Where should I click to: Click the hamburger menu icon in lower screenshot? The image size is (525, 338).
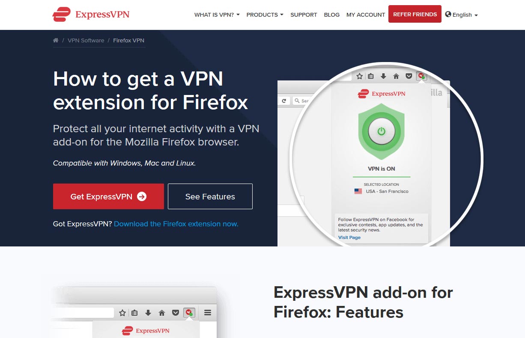click(208, 313)
